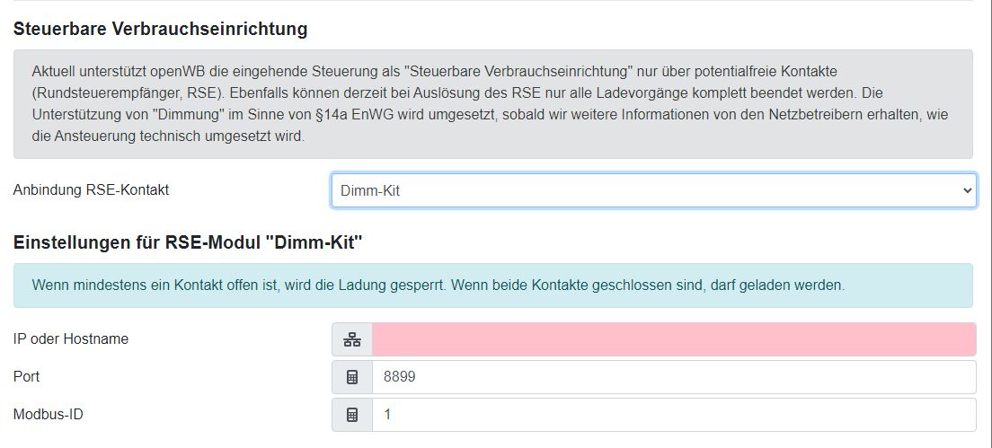
Task: Click the network icon beside IP field
Action: coord(352,339)
